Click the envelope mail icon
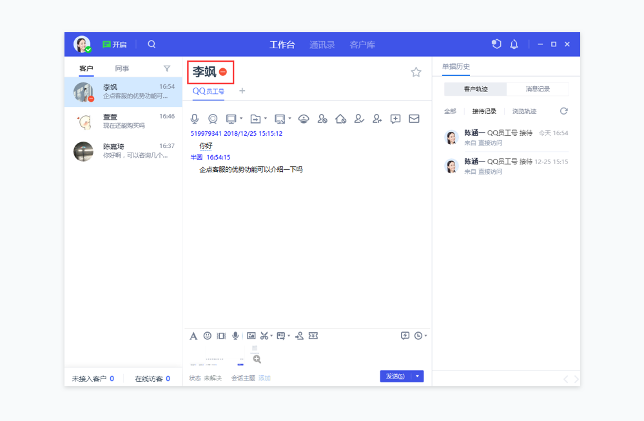Image resolution: width=644 pixels, height=421 pixels. 414,119
